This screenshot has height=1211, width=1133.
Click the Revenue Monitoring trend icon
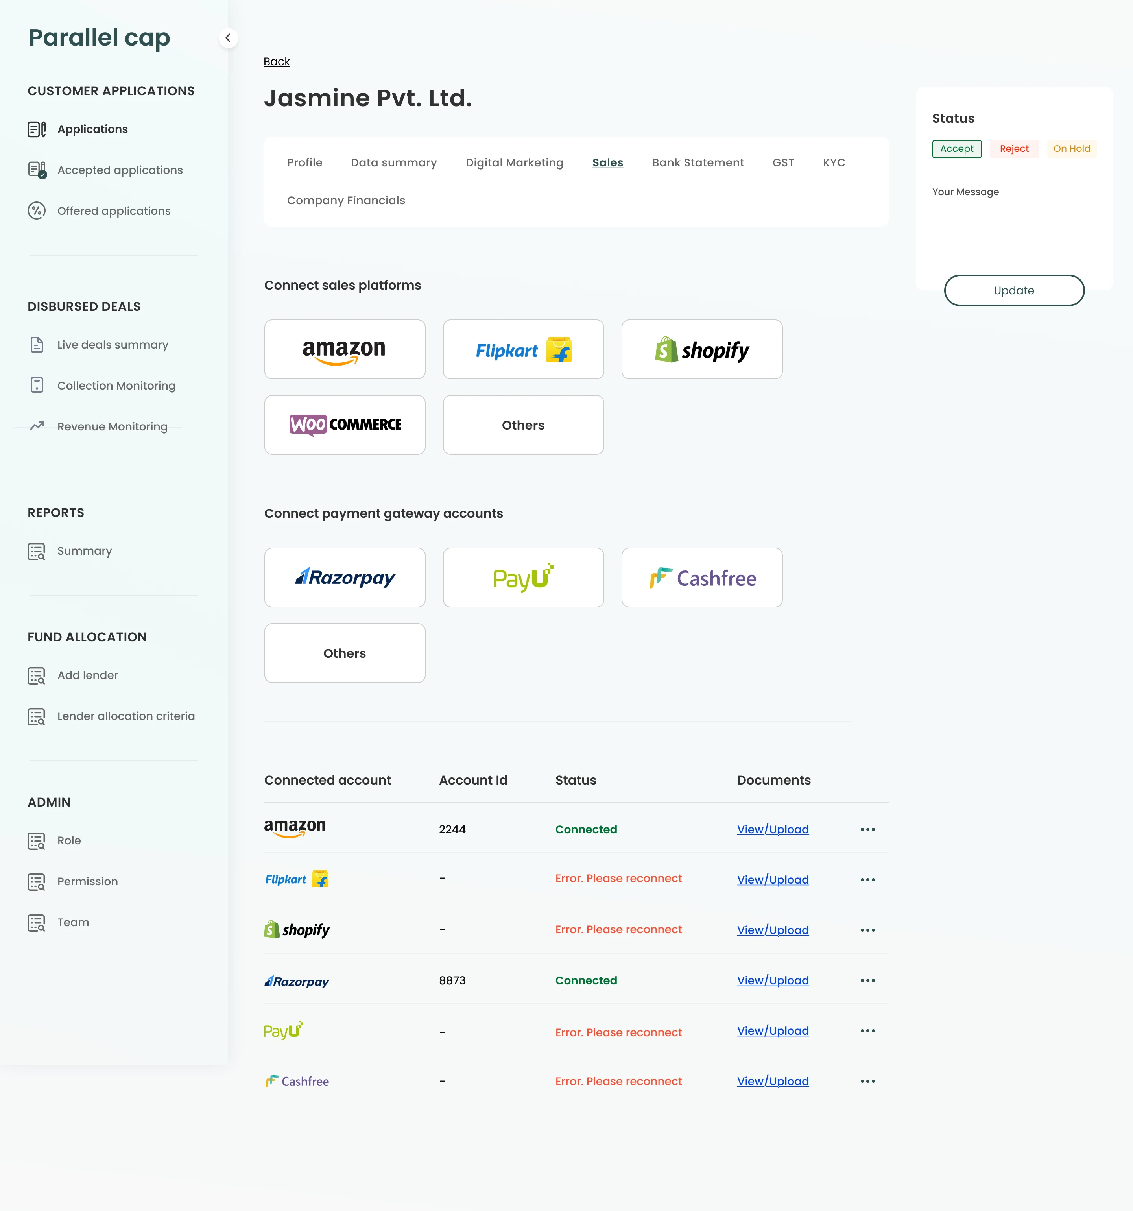[37, 426]
